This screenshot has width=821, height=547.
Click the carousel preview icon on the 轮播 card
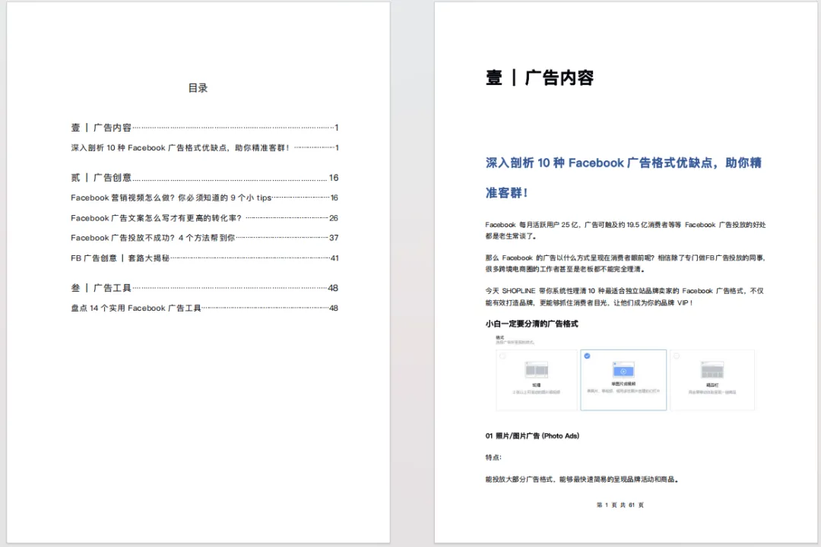(537, 369)
